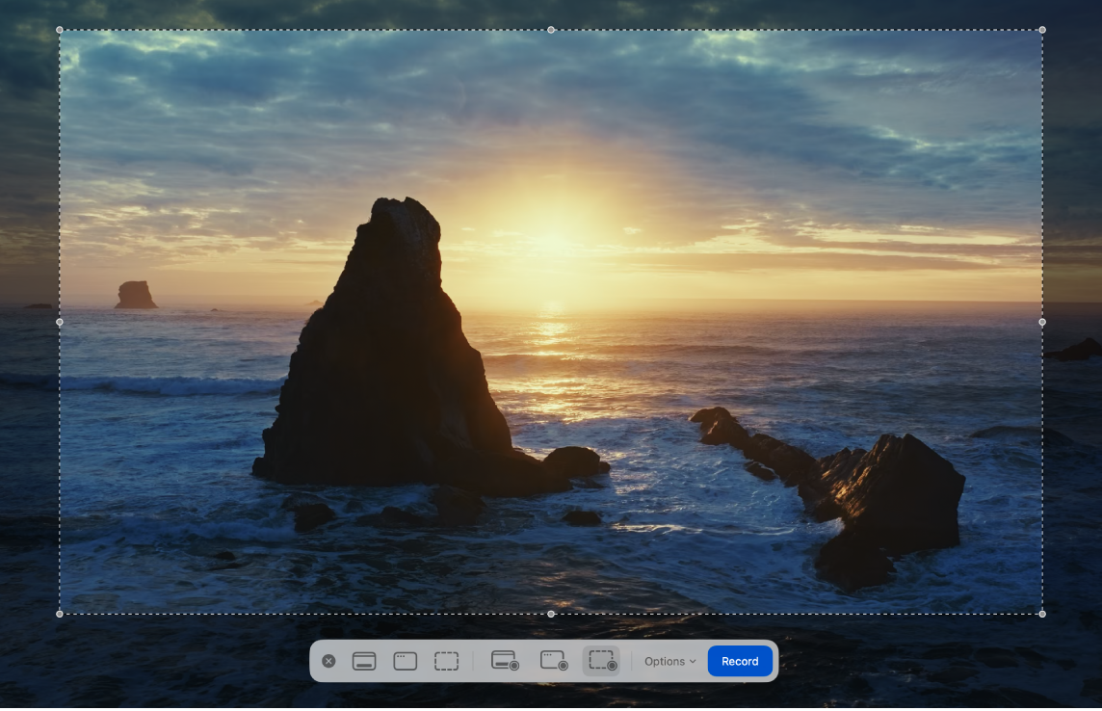Click the top-right selection handle
Screen dimensions: 1102x711
[1042, 30]
